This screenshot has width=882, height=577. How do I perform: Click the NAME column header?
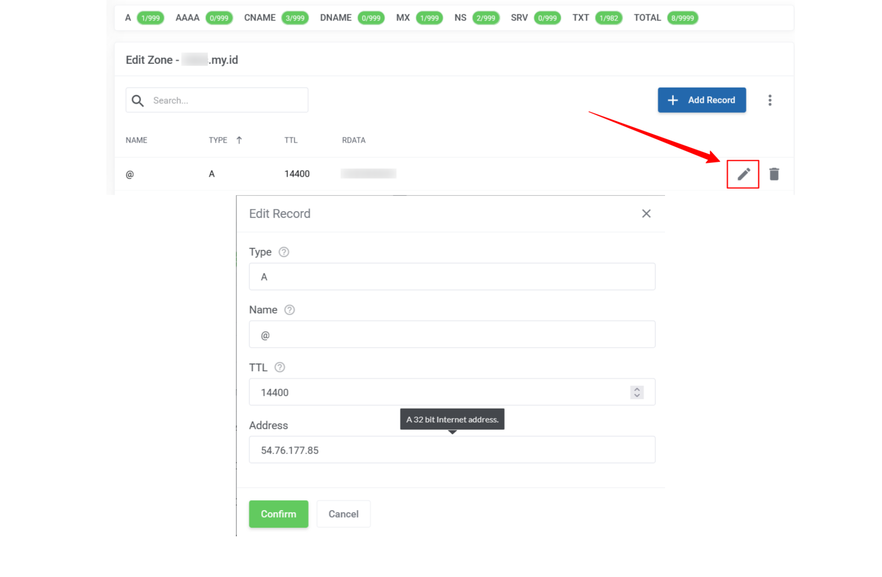pyautogui.click(x=136, y=140)
